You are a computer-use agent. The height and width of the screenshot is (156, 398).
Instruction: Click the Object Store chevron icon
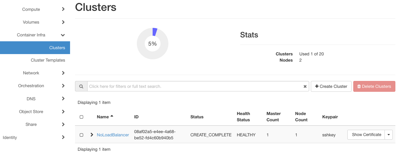(63, 112)
